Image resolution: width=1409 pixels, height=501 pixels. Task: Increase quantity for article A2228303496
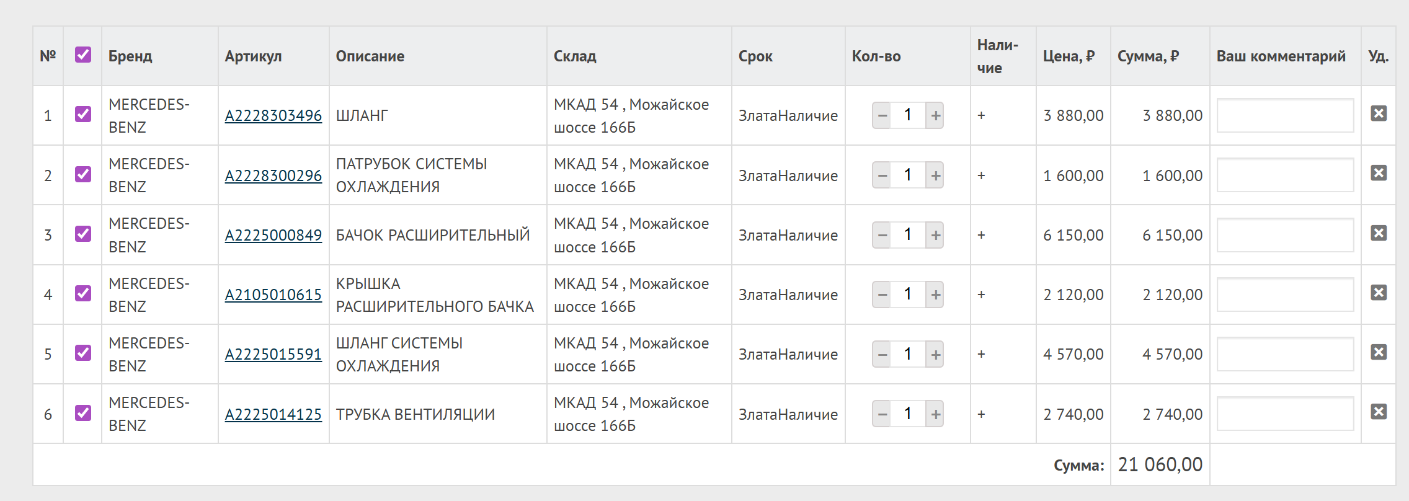(x=935, y=115)
